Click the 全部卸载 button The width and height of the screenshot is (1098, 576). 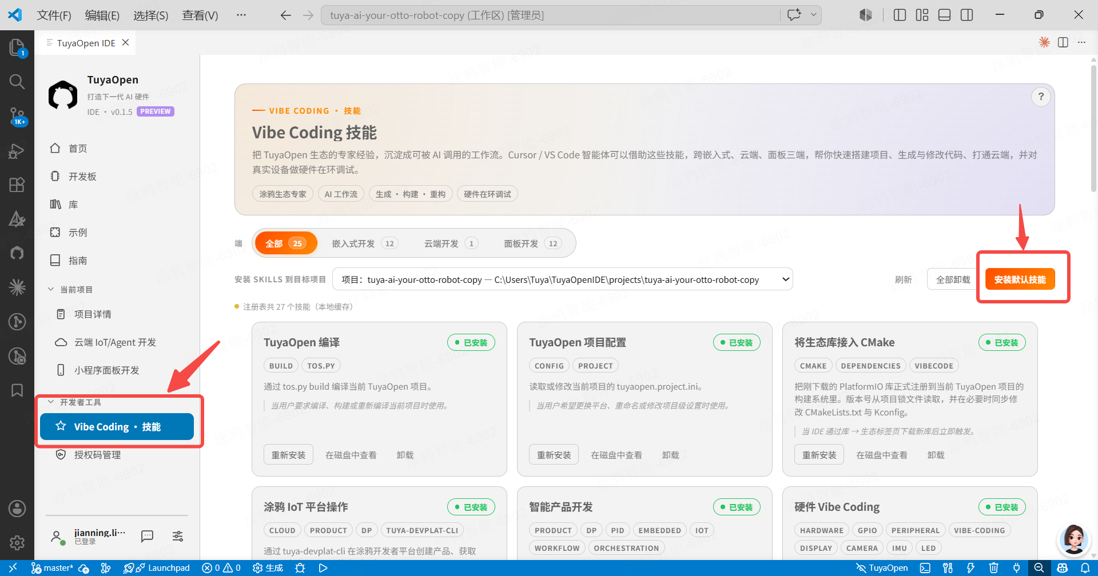(x=953, y=279)
